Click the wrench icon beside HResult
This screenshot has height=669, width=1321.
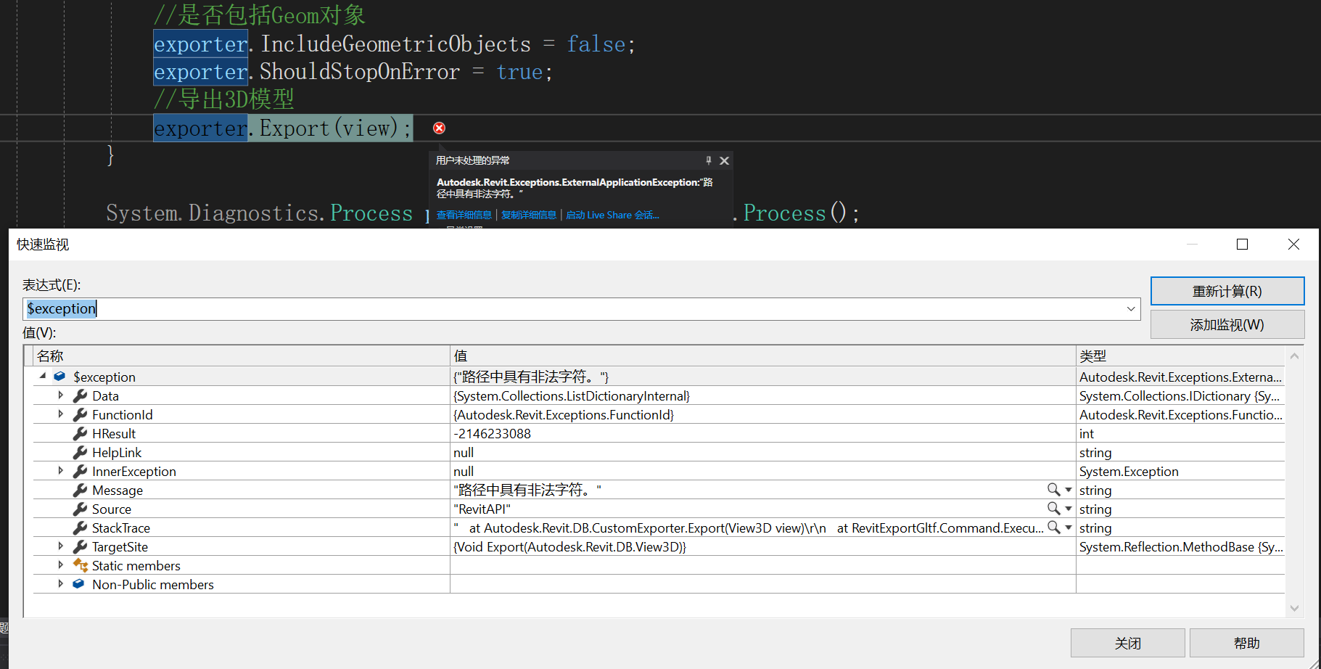pyautogui.click(x=80, y=433)
